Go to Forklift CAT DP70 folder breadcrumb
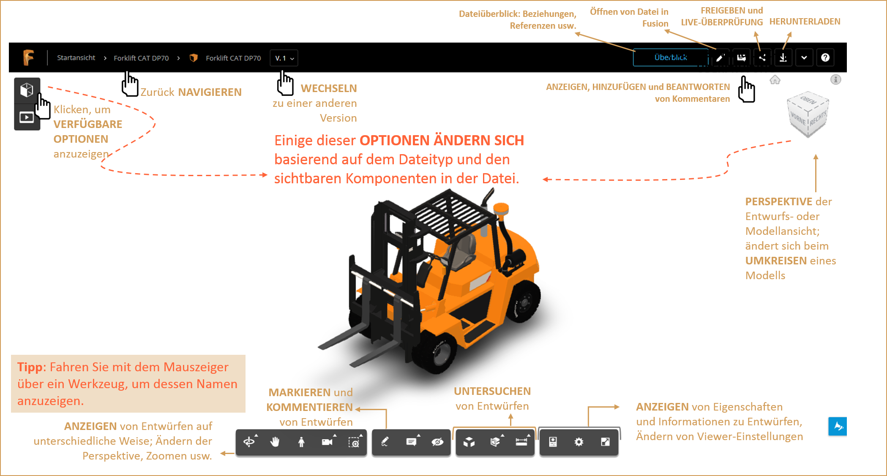 coord(141,58)
